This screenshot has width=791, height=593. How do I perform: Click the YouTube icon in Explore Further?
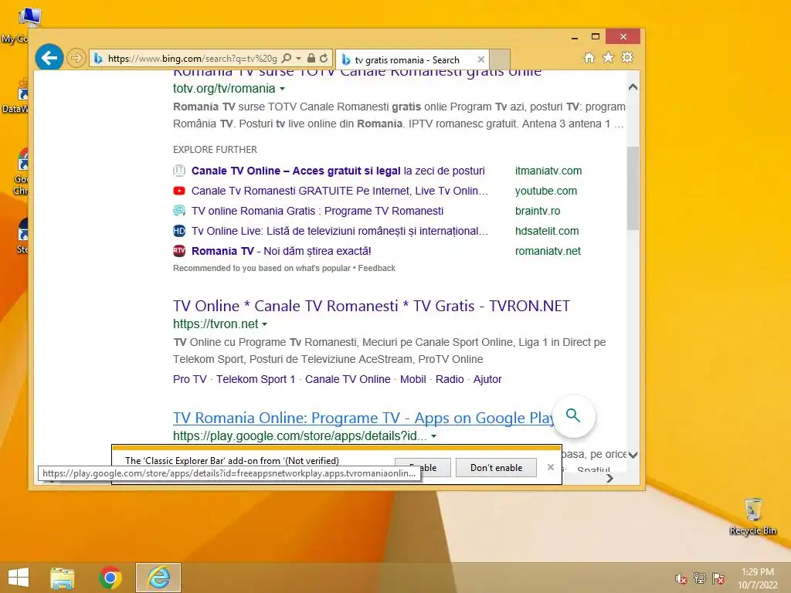[179, 191]
